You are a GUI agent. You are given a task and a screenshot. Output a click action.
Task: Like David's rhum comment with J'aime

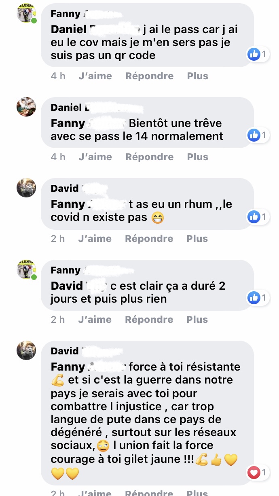(95, 239)
